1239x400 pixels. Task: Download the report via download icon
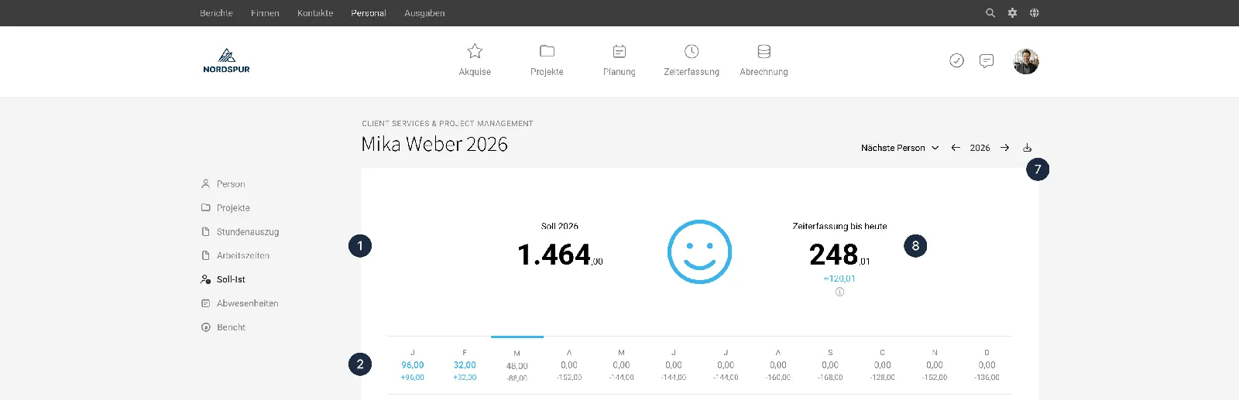[x=1028, y=148]
